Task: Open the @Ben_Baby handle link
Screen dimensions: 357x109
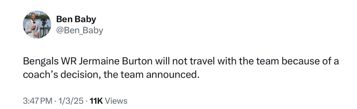Action: click(x=79, y=30)
